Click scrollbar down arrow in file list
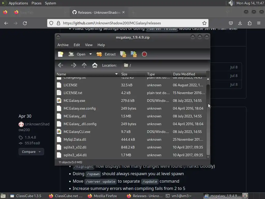The width and height of the screenshot is (265, 199). click(208, 157)
